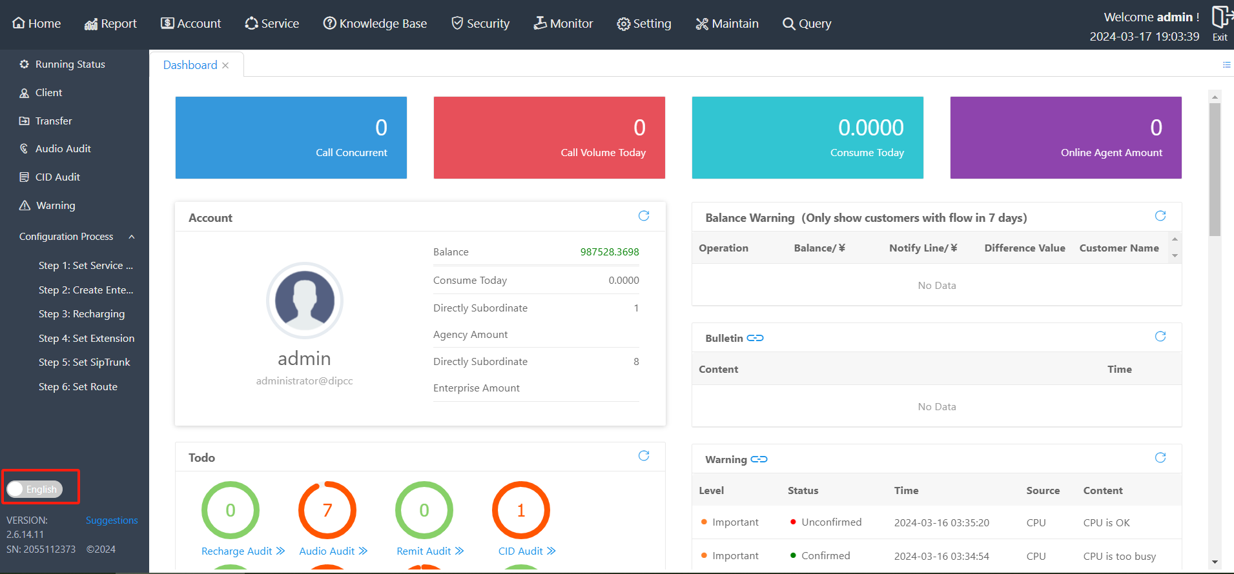This screenshot has width=1234, height=574.
Task: Click the Suggestions link
Action: [x=112, y=520]
